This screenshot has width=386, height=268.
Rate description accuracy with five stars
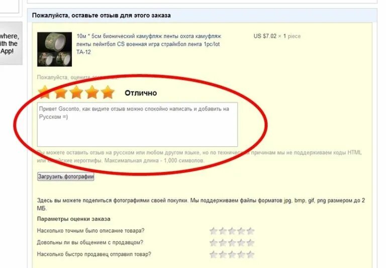coord(250,231)
